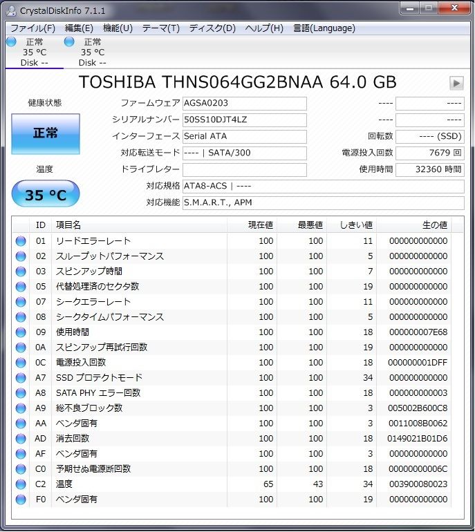Click the S.M.A.R.T., APM features field
Viewport: 475px width, 532px height.
[323, 203]
